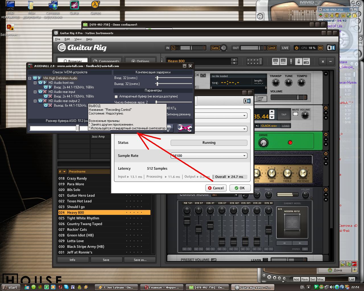Viewport: 364px width, 291px height.
Task: Click the Info button
Action: [x=73, y=260]
